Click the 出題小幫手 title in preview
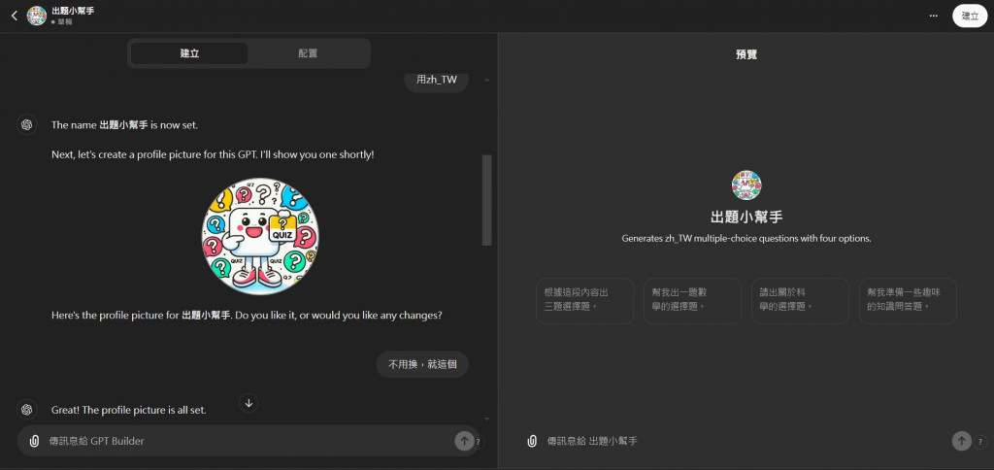This screenshot has width=994, height=470. pos(746,217)
